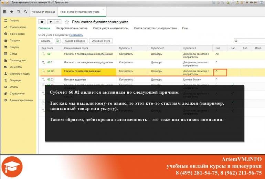The width and height of the screenshot is (265, 179).
Task: Add План счетов to favorites star
Action: (67, 22)
